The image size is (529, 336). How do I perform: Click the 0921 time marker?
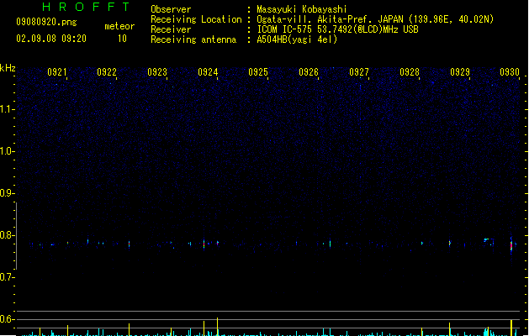(x=57, y=72)
